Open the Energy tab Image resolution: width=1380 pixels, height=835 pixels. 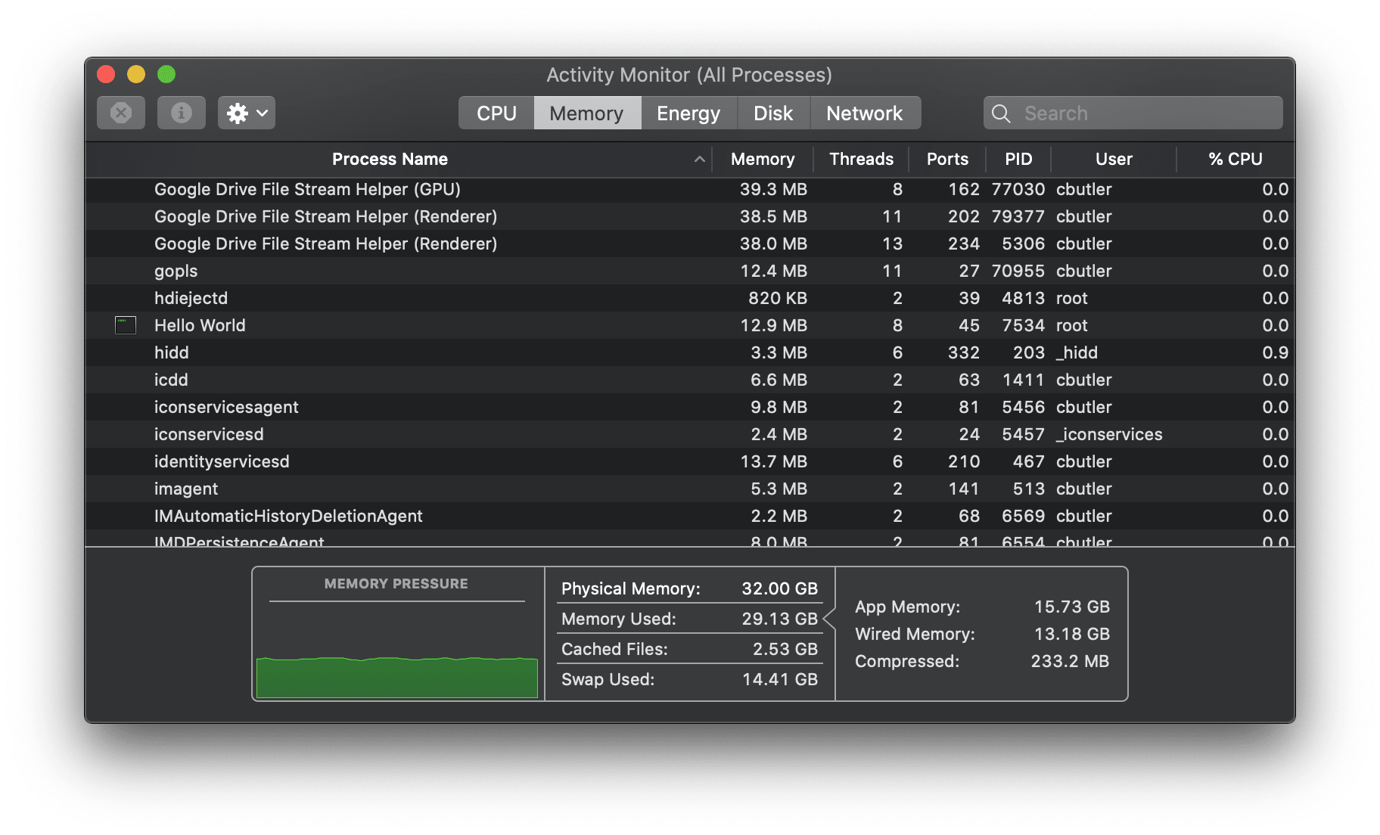pyautogui.click(x=688, y=113)
